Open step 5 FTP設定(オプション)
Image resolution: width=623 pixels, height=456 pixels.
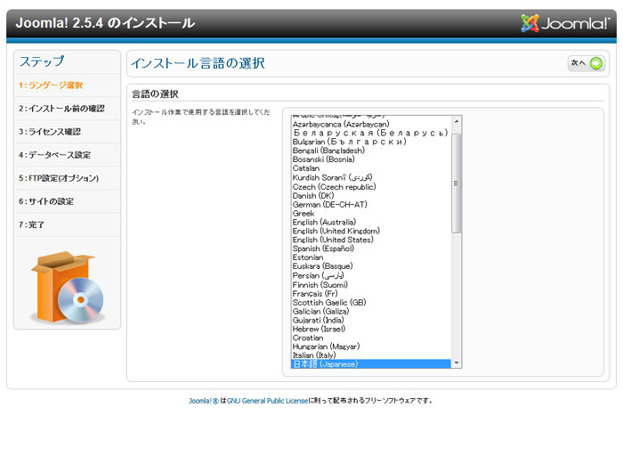(59, 178)
